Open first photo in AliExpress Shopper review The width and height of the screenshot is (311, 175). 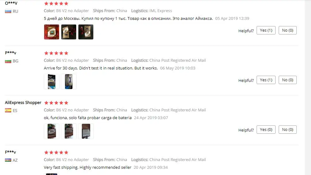point(52,131)
